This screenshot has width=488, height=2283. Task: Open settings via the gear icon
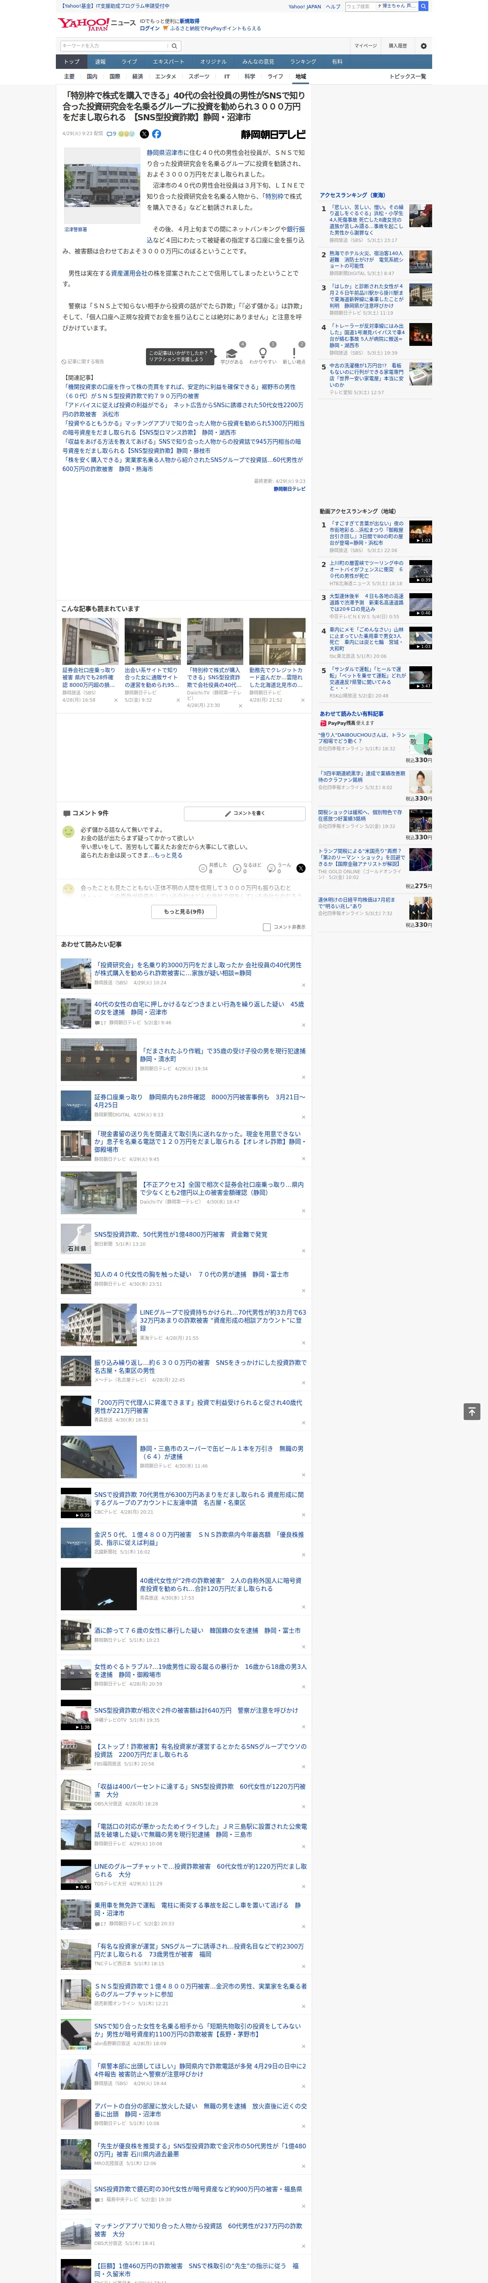[423, 46]
